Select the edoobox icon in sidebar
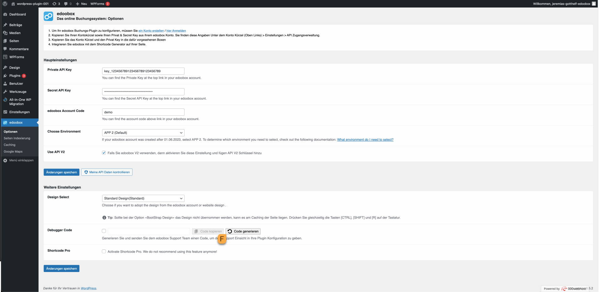The height and width of the screenshot is (292, 599). click(x=5, y=122)
